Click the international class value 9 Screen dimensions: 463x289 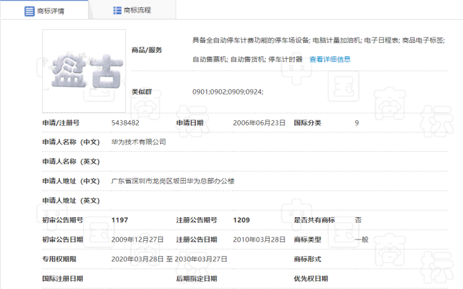(357, 123)
